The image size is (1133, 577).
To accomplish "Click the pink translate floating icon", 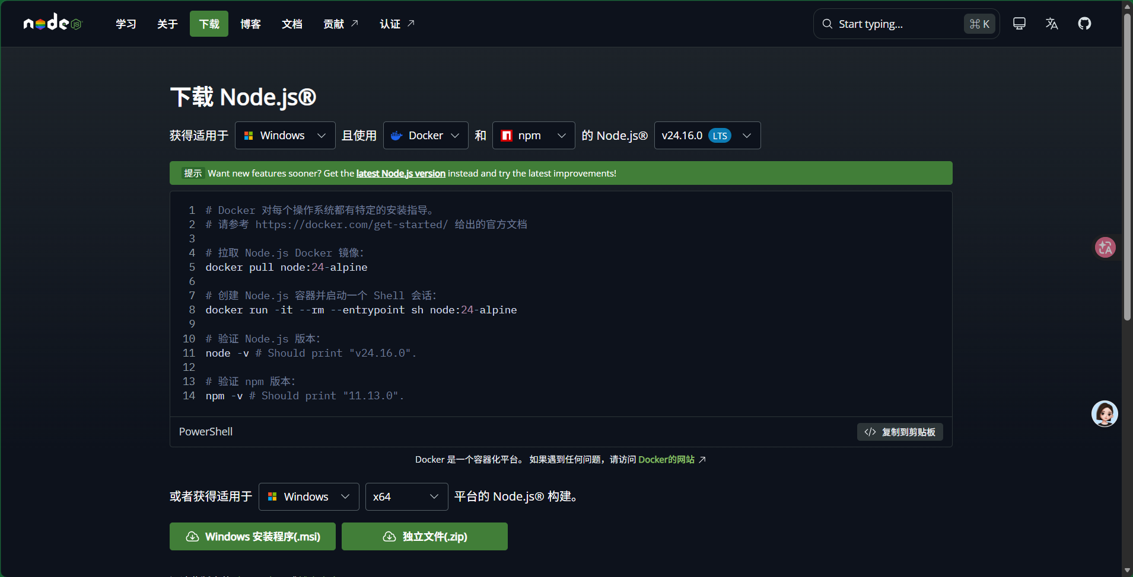I will coord(1105,247).
